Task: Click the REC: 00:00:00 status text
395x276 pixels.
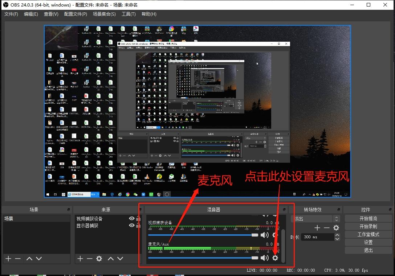Action: pyautogui.click(x=301, y=270)
